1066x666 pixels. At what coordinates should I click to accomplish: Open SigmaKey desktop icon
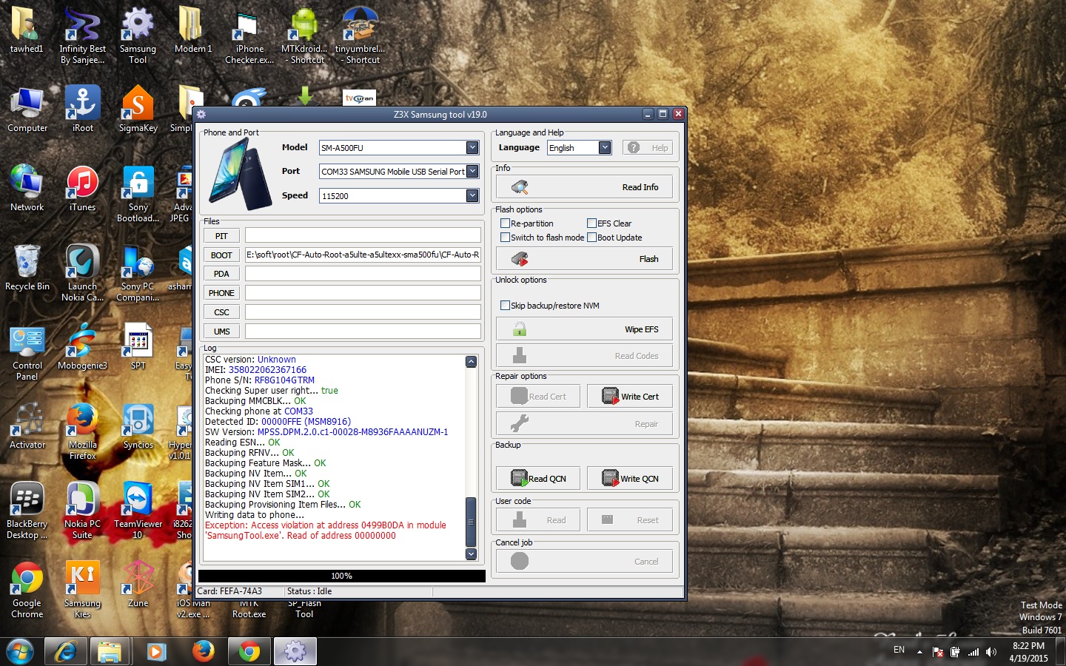tap(138, 109)
